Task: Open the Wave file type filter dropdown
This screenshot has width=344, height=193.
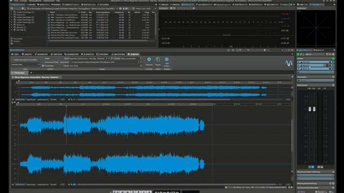Action: (x=155, y=9)
